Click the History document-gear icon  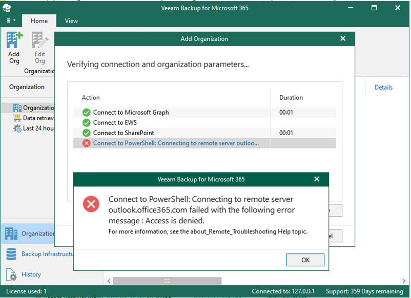(x=11, y=274)
